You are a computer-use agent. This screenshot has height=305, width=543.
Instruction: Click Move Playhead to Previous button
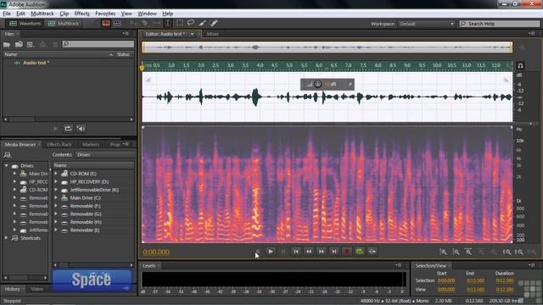(296, 252)
